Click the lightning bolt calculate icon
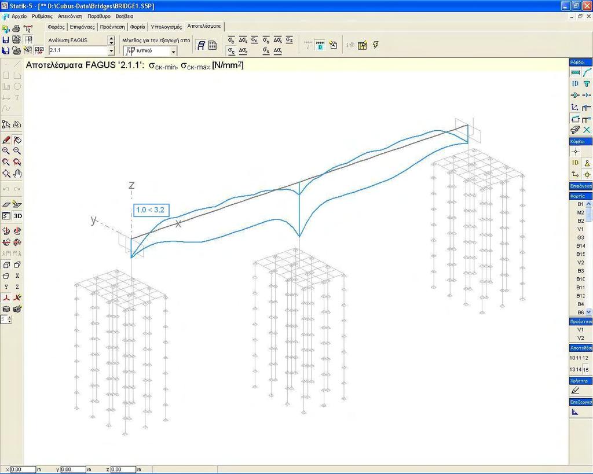 click(375, 45)
